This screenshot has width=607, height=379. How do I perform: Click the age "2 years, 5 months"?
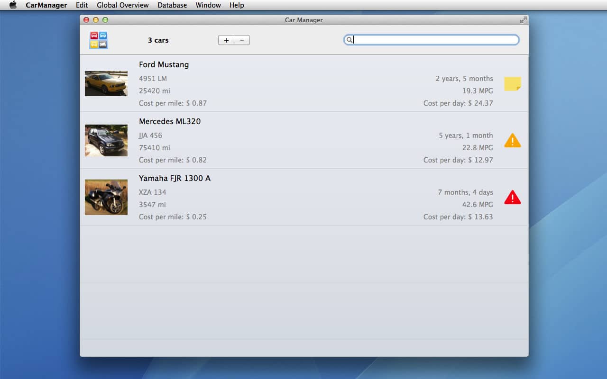[464, 79]
